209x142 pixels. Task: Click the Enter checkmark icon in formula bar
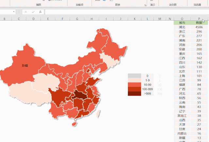pyautogui.click(x=33, y=12)
